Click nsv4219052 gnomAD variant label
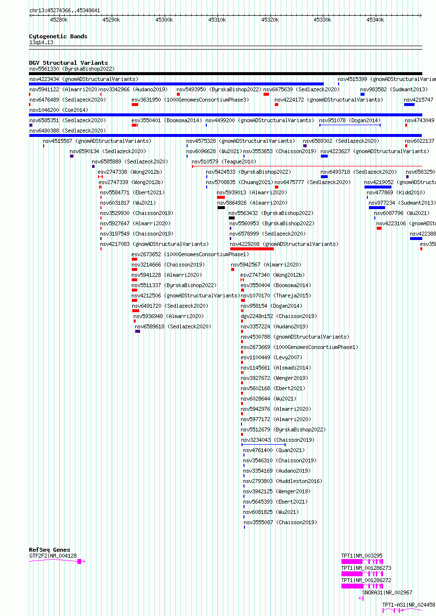This screenshot has height=616, width=436. tap(400, 182)
